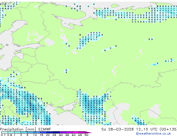This screenshot has height=136, width=177.
Task: Click the 1–2 mm legend color swatch
Action: (x=18, y=132)
